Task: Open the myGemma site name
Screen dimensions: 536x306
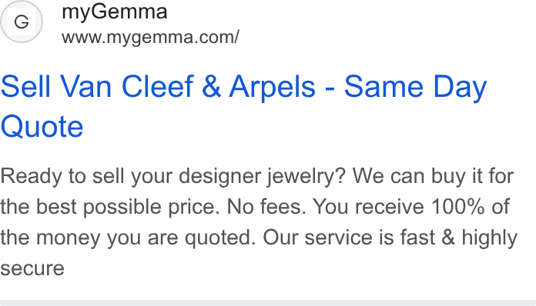Action: [x=115, y=12]
